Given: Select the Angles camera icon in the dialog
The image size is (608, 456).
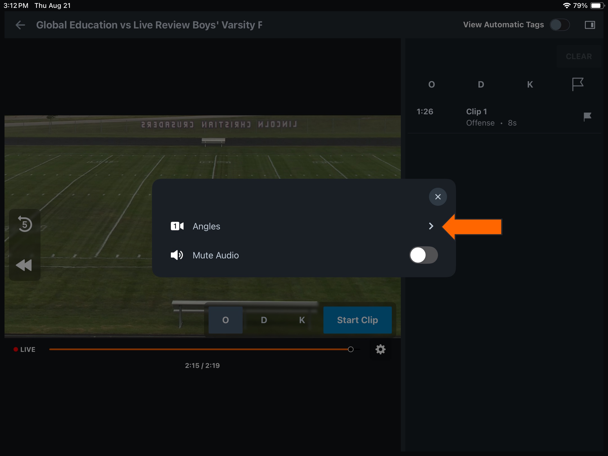Looking at the screenshot, I should pyautogui.click(x=177, y=226).
